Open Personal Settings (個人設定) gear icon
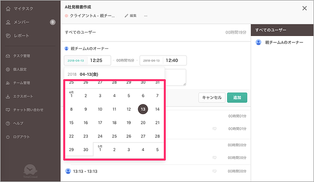Viewport: 314px width, 182px height. [8, 69]
